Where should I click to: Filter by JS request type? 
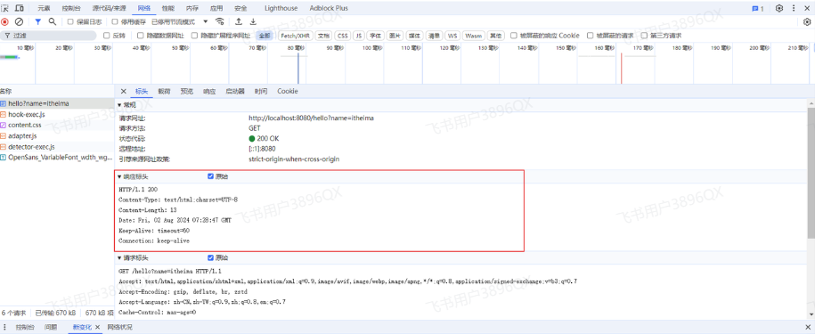(x=359, y=36)
